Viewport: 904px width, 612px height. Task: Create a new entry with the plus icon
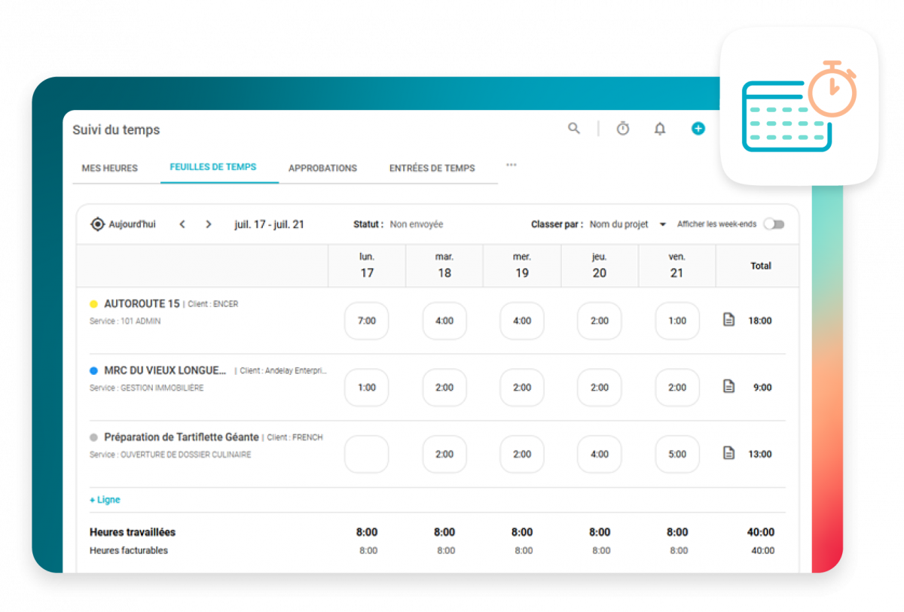(x=698, y=129)
